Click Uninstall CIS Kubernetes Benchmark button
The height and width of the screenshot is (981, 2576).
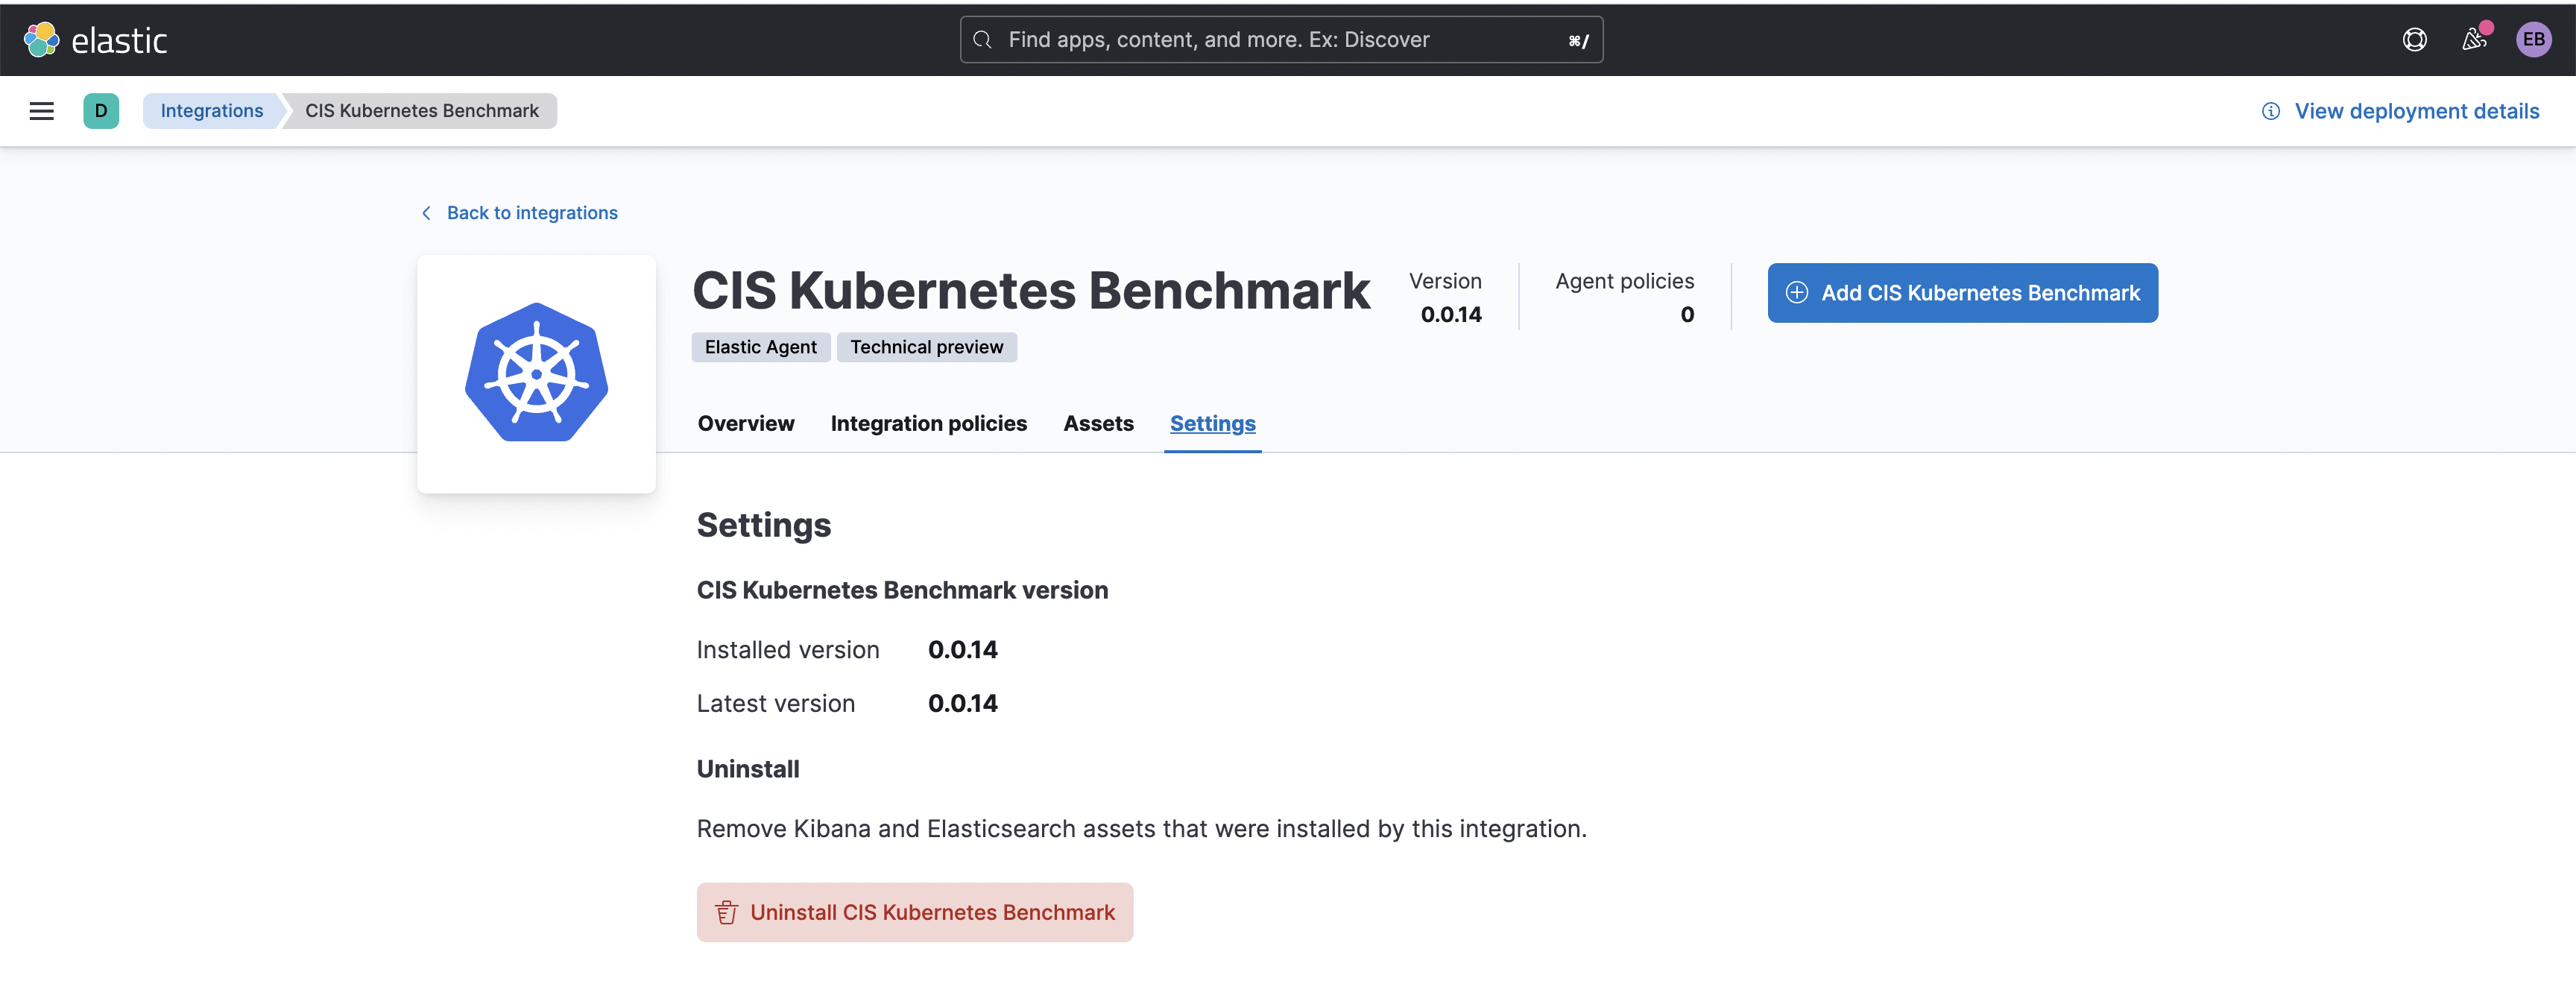pos(915,912)
